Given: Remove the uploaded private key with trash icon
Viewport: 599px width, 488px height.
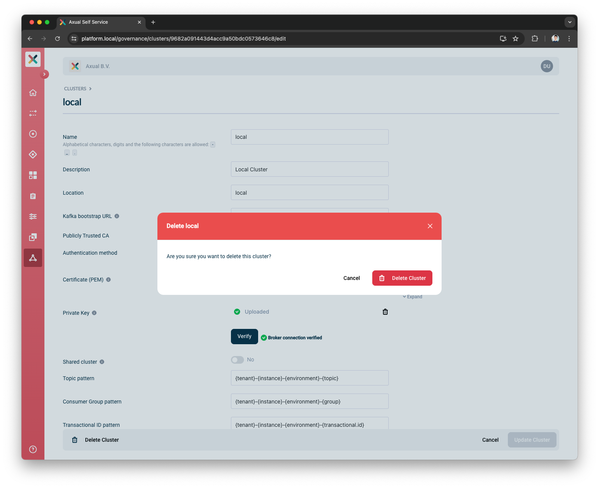Looking at the screenshot, I should click(385, 312).
